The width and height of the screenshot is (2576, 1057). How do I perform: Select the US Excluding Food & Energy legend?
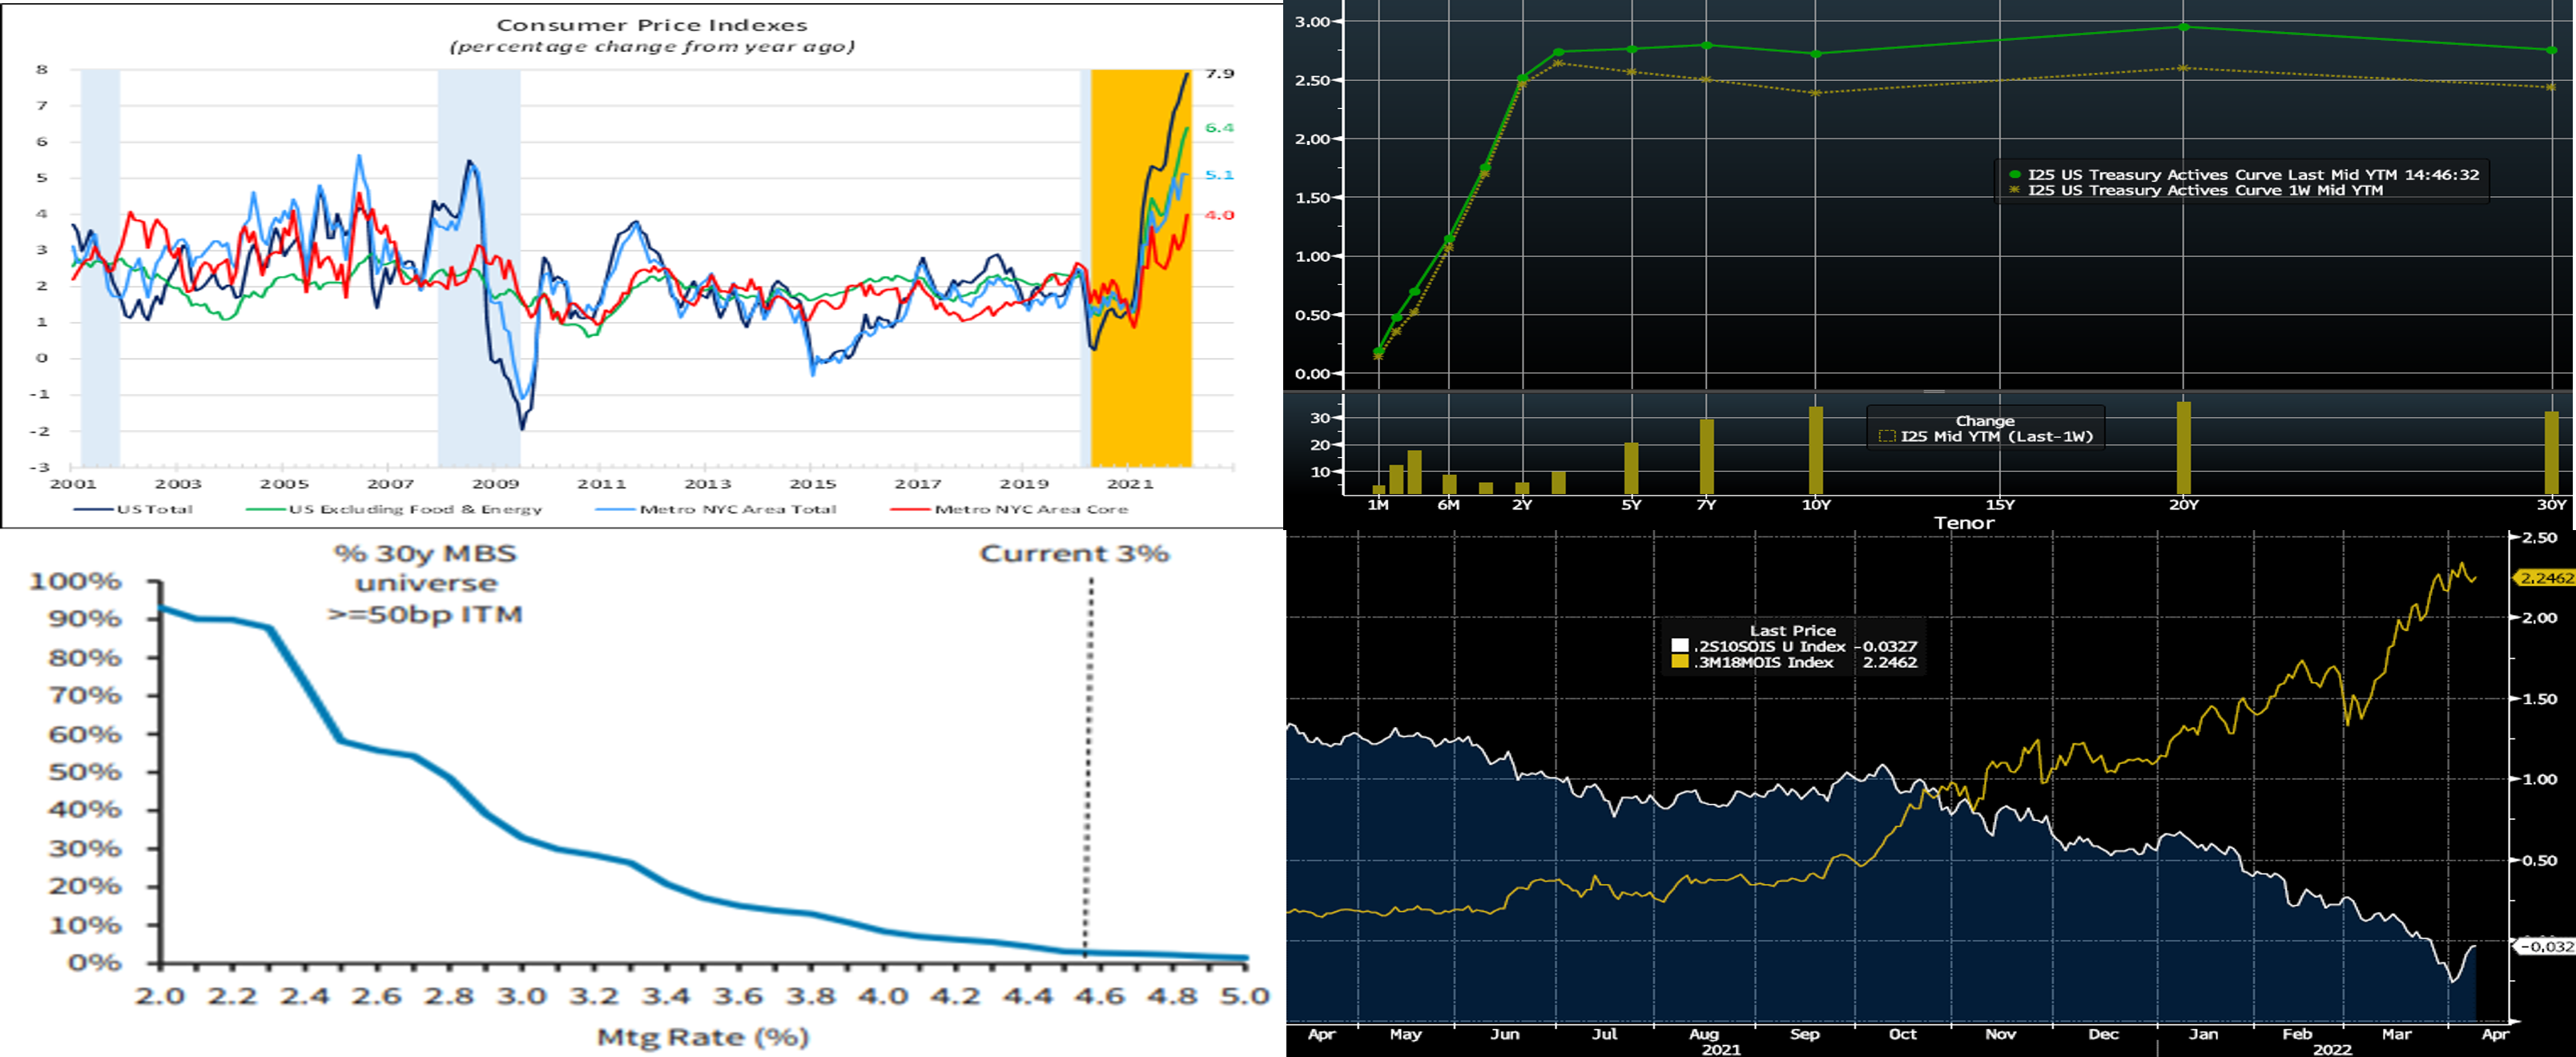click(414, 509)
